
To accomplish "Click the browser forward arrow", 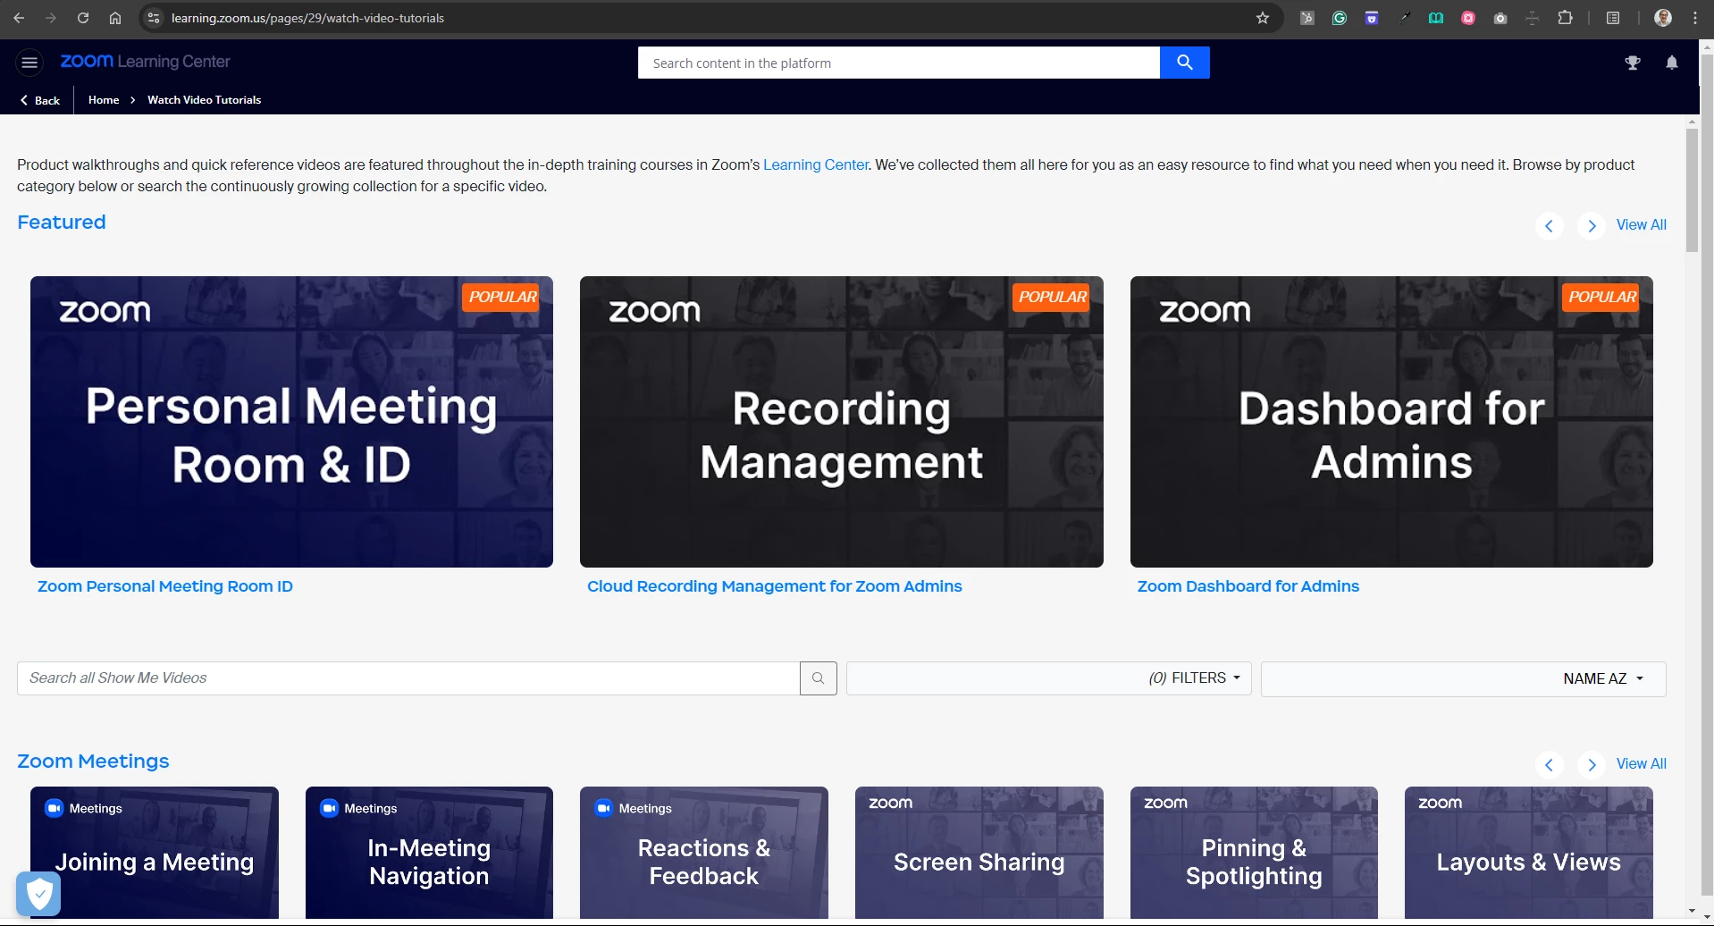I will pos(51,18).
